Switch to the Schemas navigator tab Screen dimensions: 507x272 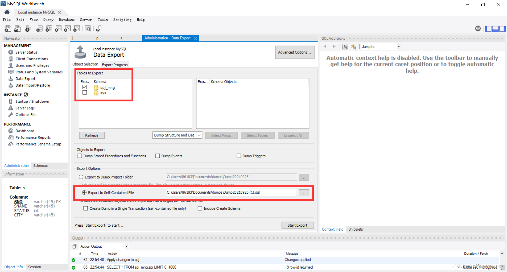coord(40,166)
